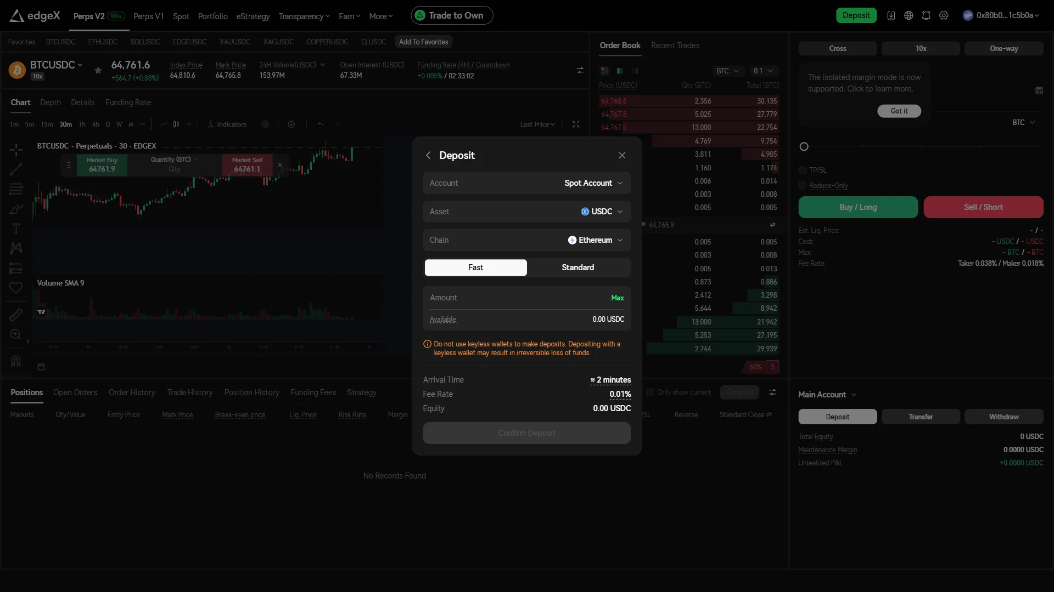The height and width of the screenshot is (592, 1054).
Task: Enable the TP/SL checkbox
Action: pyautogui.click(x=803, y=170)
